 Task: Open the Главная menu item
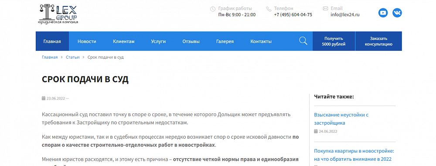tap(52, 41)
